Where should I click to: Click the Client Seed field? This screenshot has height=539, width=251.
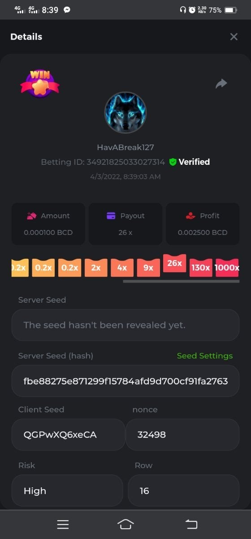click(68, 434)
